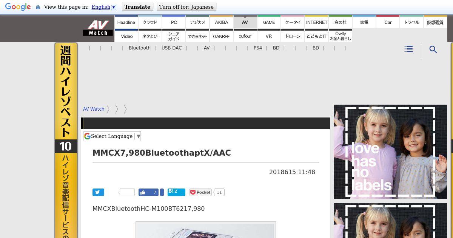Image resolution: width=453 pixels, height=238 pixels.
Task: Open the Headline tab
Action: (x=126, y=22)
